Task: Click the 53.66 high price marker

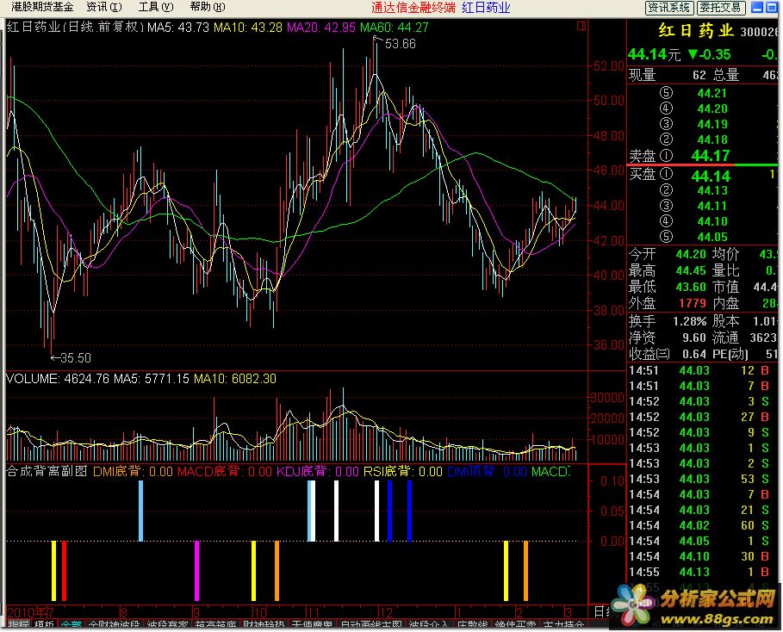Action: pos(400,44)
